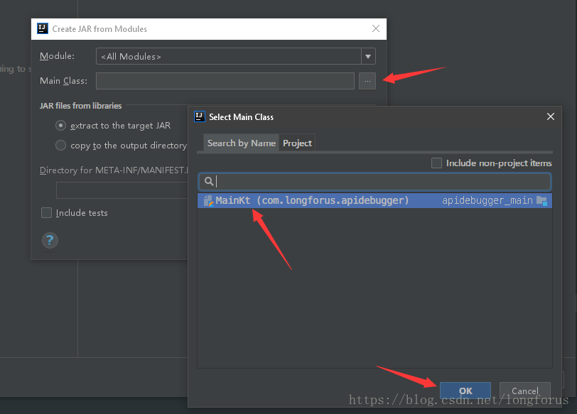Click the Main Class text field
This screenshot has height=414, width=577.
point(225,81)
